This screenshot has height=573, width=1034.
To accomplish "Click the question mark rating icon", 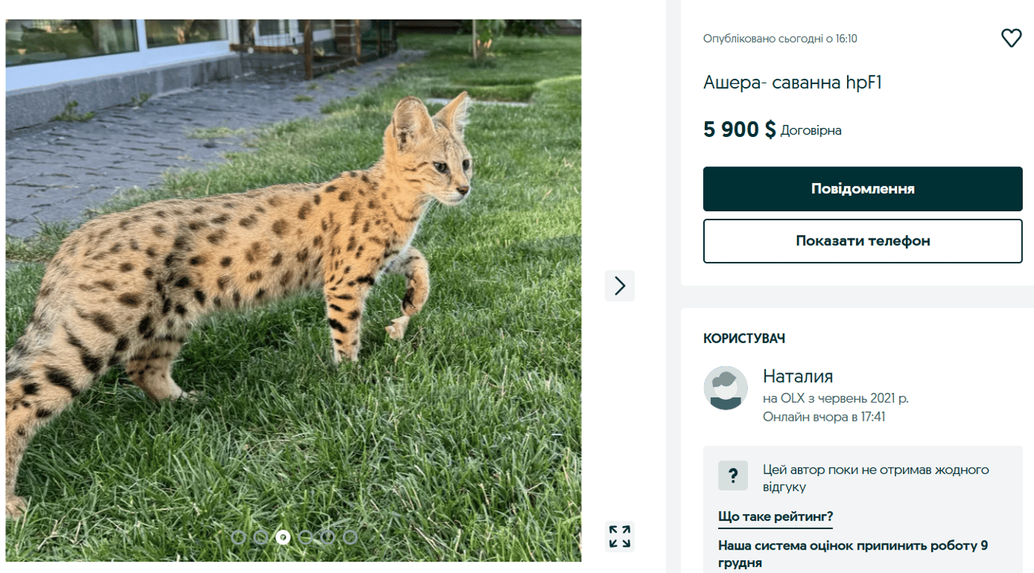I will 732,475.
